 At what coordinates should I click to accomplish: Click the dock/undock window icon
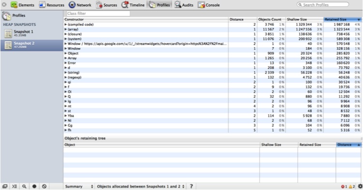point(5,186)
